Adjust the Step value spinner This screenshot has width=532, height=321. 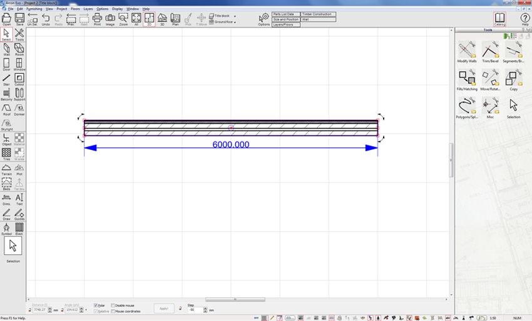(205, 310)
